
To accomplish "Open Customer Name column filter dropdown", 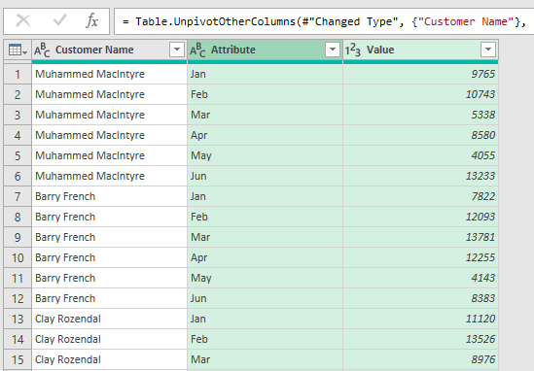I will (177, 50).
